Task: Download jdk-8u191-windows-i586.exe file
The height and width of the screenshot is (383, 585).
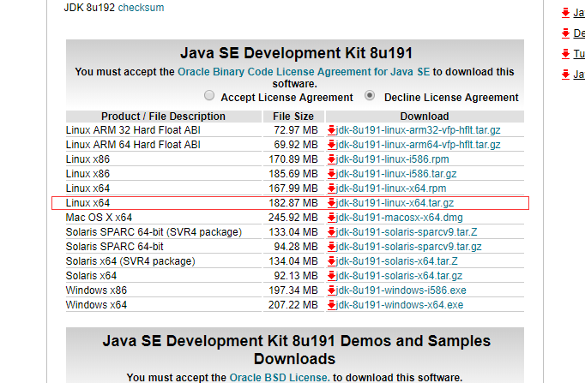Action: coord(401,290)
